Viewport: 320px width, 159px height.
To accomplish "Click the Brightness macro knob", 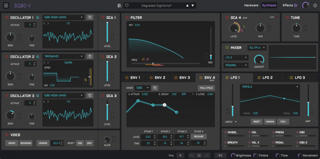I will (233, 156).
